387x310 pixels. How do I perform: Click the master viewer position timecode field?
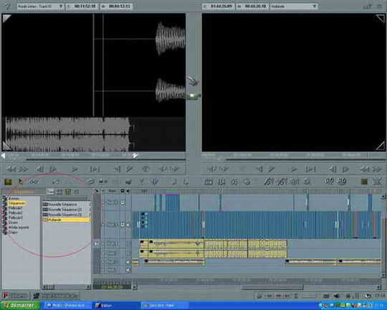[218, 6]
